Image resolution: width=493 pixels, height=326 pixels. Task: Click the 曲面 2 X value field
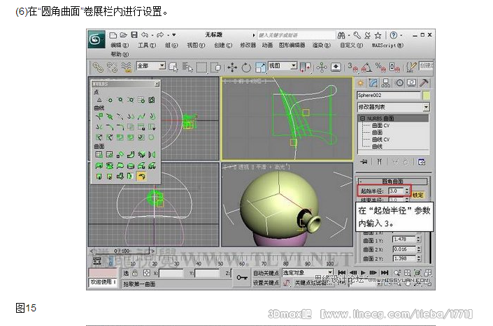[x=404, y=249]
